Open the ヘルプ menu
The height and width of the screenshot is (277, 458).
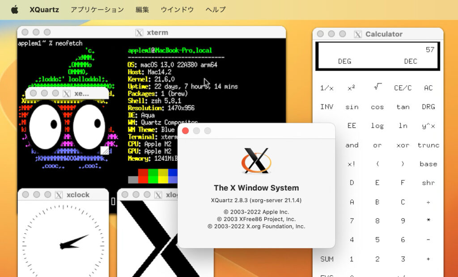tap(215, 8)
